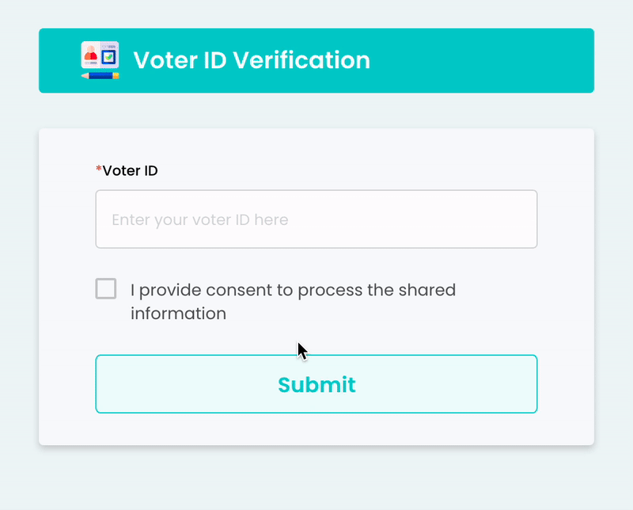The image size is (633, 510).
Task: Check the box left of the consent statement
Action: pyautogui.click(x=106, y=289)
